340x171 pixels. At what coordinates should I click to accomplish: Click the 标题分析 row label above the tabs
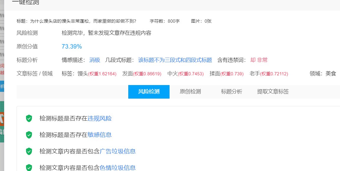tap(27, 60)
